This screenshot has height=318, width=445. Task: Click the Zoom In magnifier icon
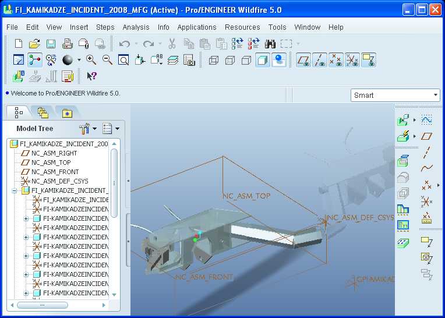click(x=91, y=60)
